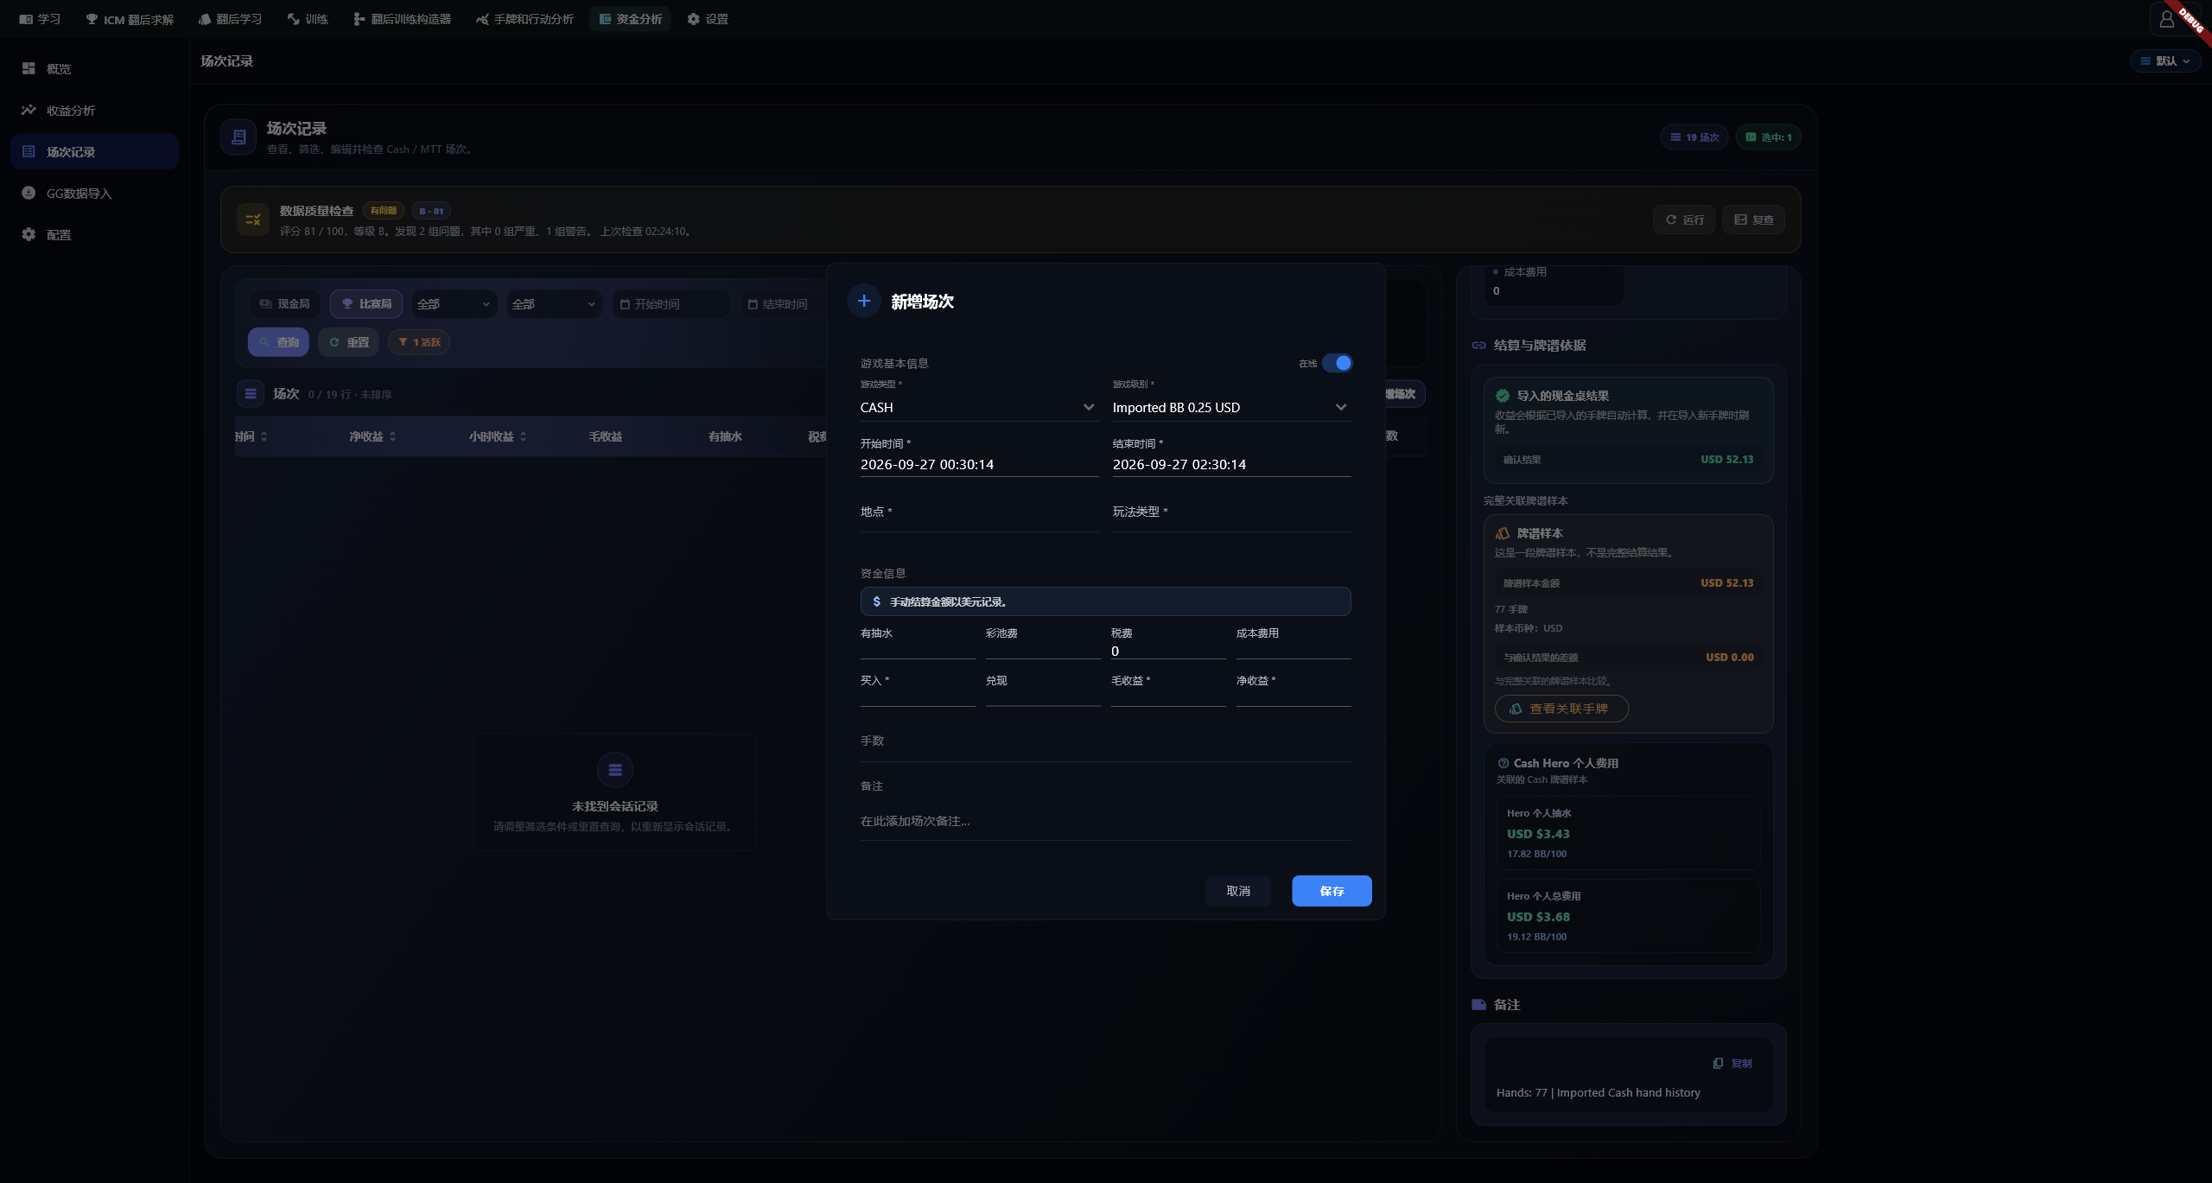Toggle the 现金局 filter chip
The width and height of the screenshot is (2212, 1183).
[x=284, y=304]
